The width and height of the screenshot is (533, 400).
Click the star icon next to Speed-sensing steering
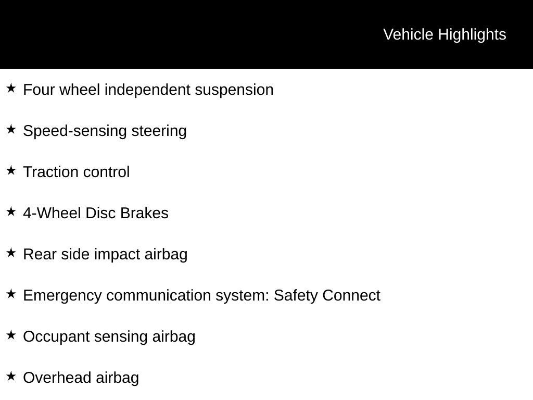[x=11, y=130]
